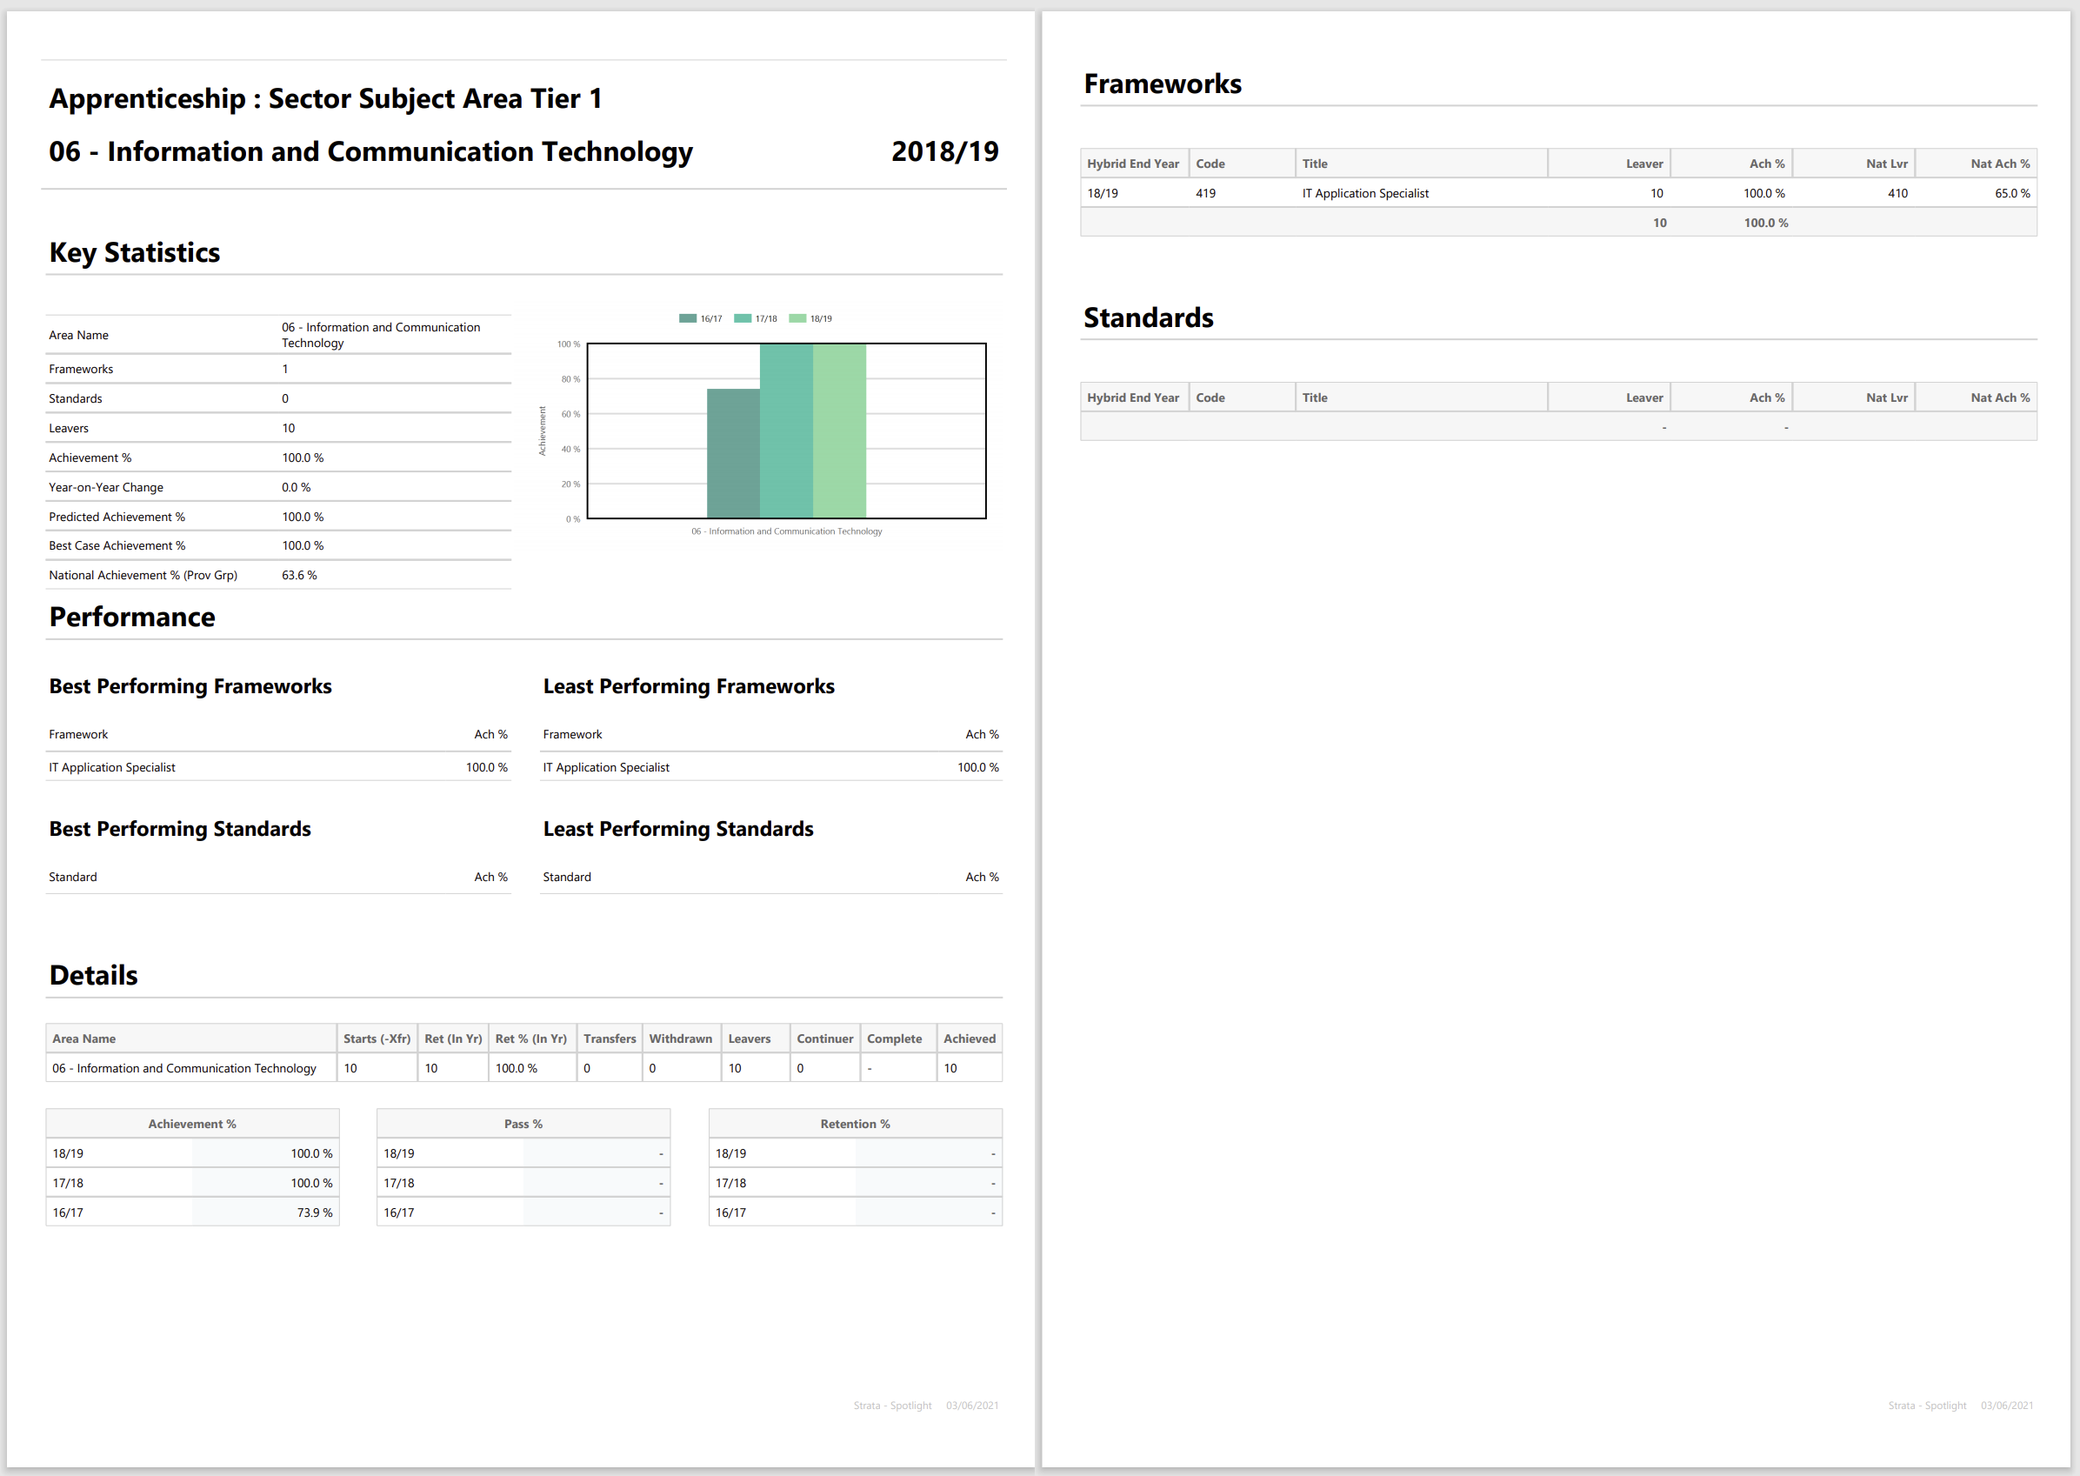The height and width of the screenshot is (1476, 2080).
Task: Click the National Achievement % (Prov Grp) row
Action: coord(143,574)
